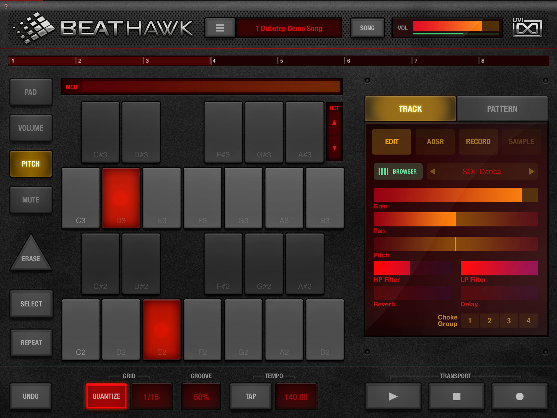Play the C3 key pad

click(x=81, y=198)
